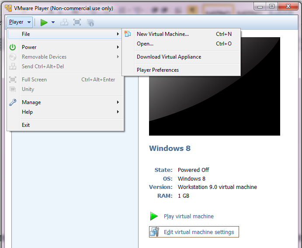Click the Unity menu icon
The width and height of the screenshot is (302, 248).
tap(13, 89)
